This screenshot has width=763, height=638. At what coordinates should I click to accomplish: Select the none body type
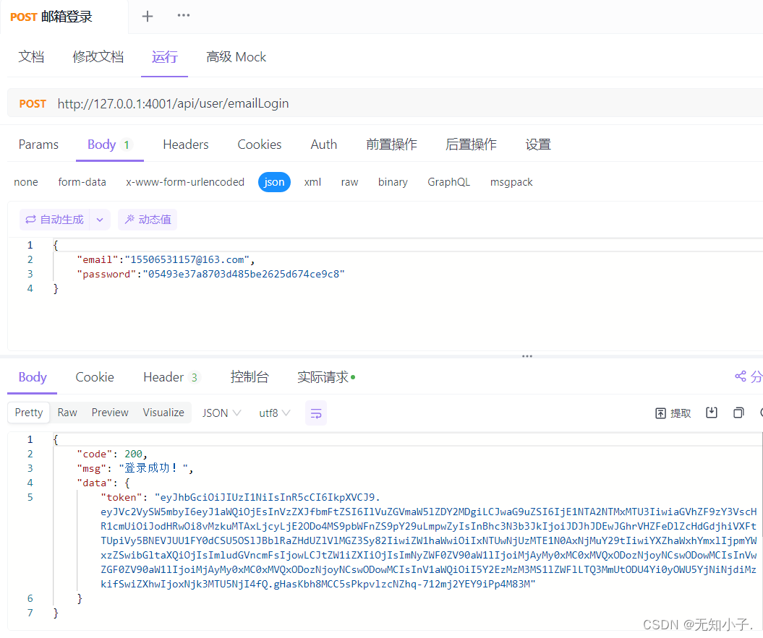[26, 182]
